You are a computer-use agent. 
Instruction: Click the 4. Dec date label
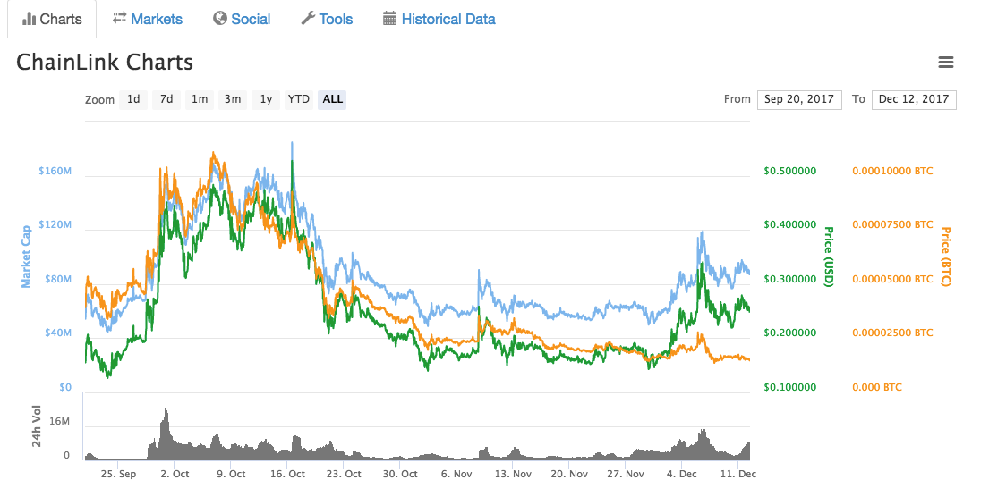pos(682,474)
